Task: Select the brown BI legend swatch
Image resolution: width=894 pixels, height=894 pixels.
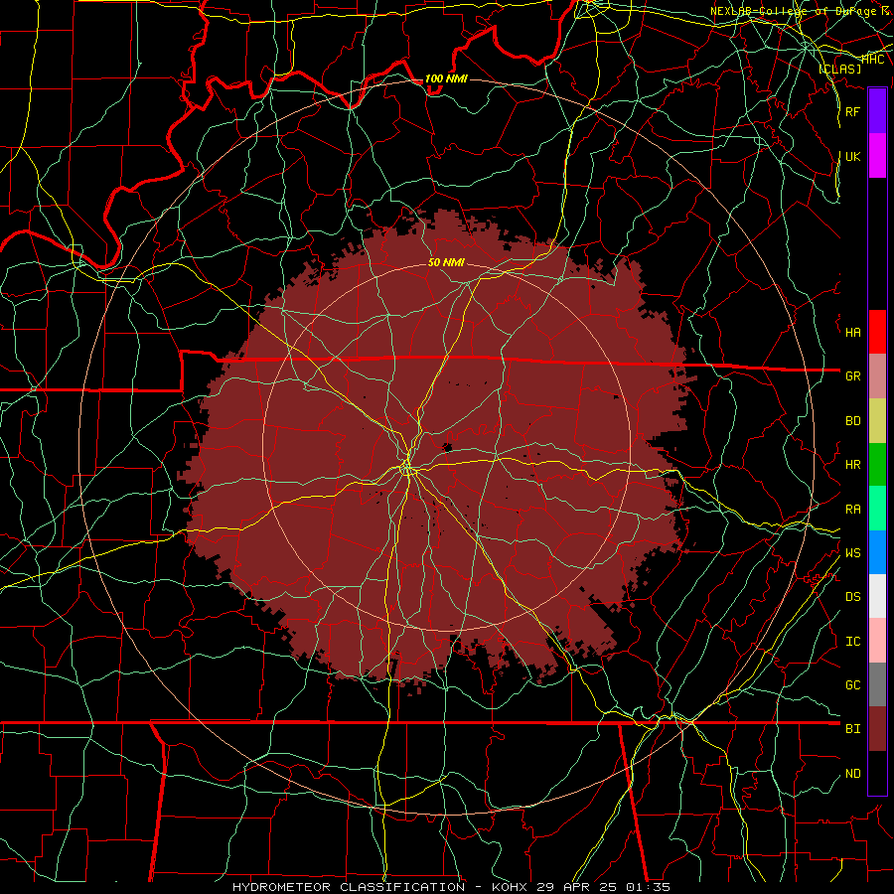Action: coord(877,729)
